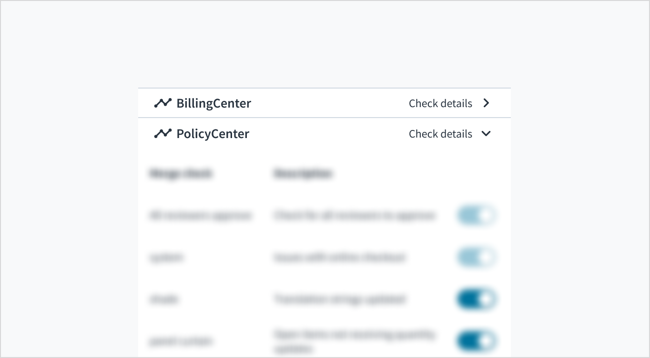The image size is (650, 358).
Task: Click the PolicyCenter trend line icon
Action: pos(162,134)
